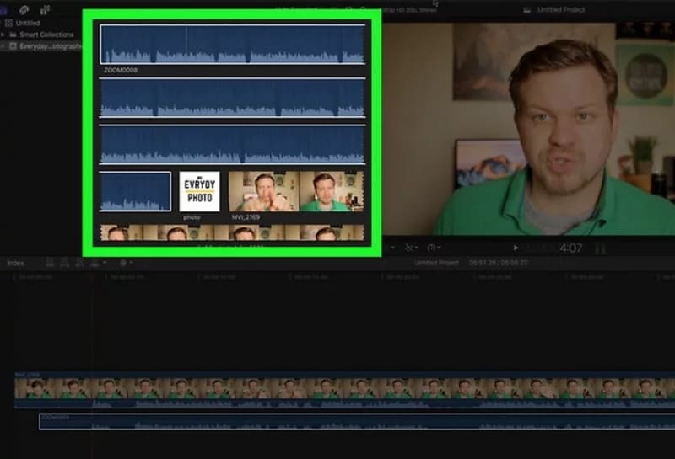Select the ZOOM audio clip in timeline
The width and height of the screenshot is (675, 459).
(x=337, y=421)
